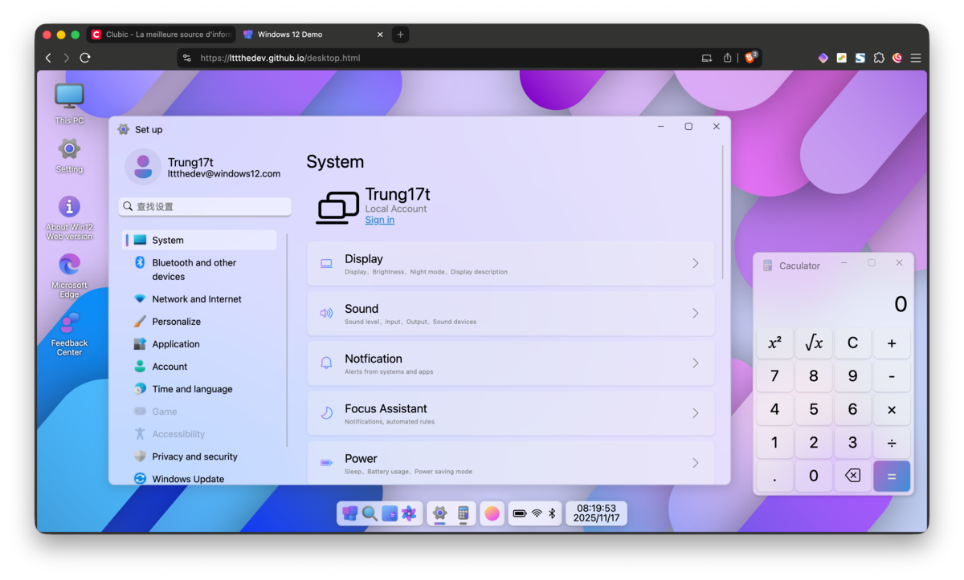Image resolution: width=964 pixels, height=580 pixels.
Task: Open the This PC desktop icon
Action: click(69, 96)
